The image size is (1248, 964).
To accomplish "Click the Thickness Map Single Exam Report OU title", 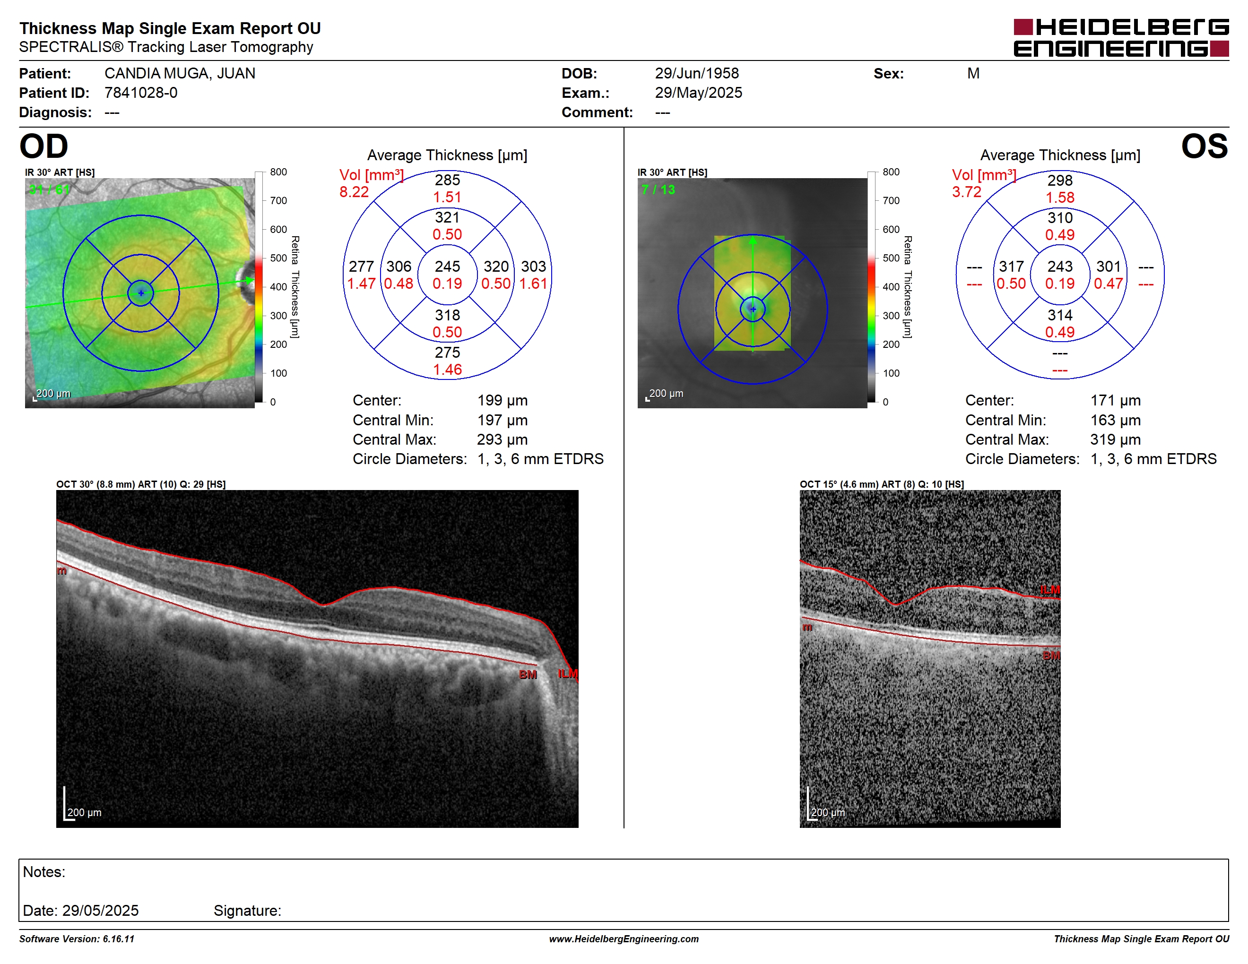I will pos(170,28).
